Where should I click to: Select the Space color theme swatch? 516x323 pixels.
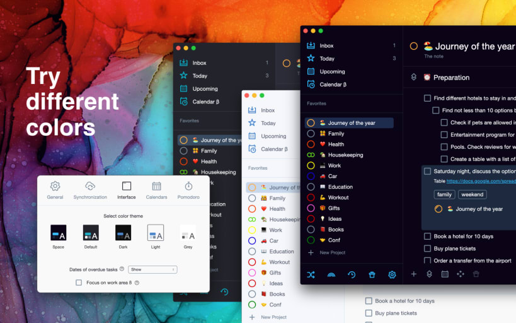(x=58, y=233)
